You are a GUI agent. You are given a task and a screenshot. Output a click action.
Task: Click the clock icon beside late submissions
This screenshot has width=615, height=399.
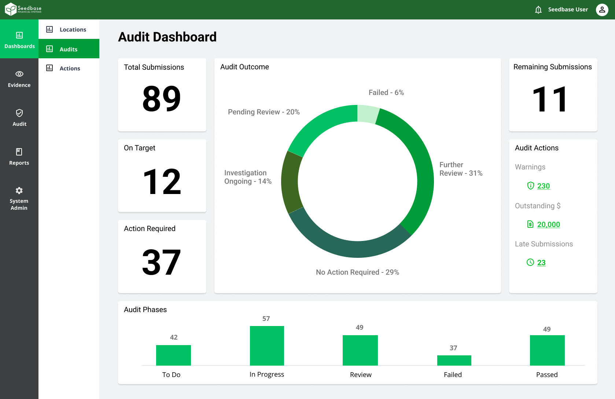tap(530, 262)
